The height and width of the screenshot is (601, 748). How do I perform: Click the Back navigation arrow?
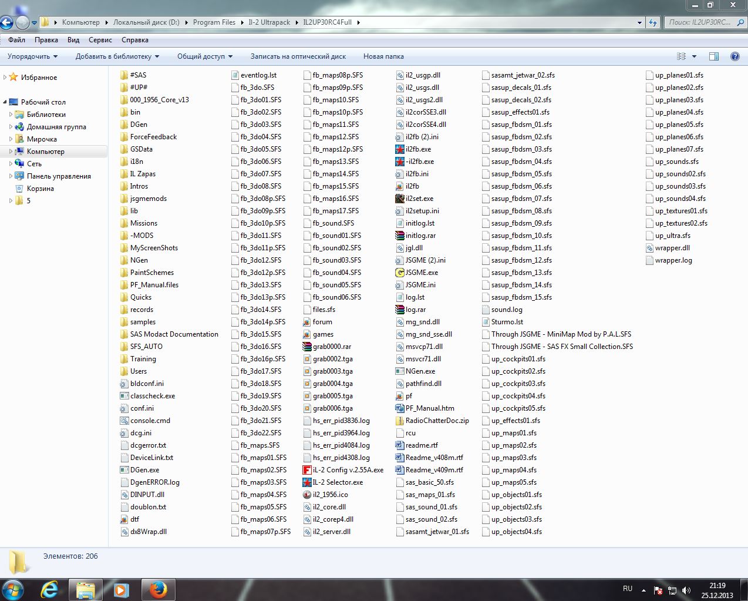(x=6, y=22)
